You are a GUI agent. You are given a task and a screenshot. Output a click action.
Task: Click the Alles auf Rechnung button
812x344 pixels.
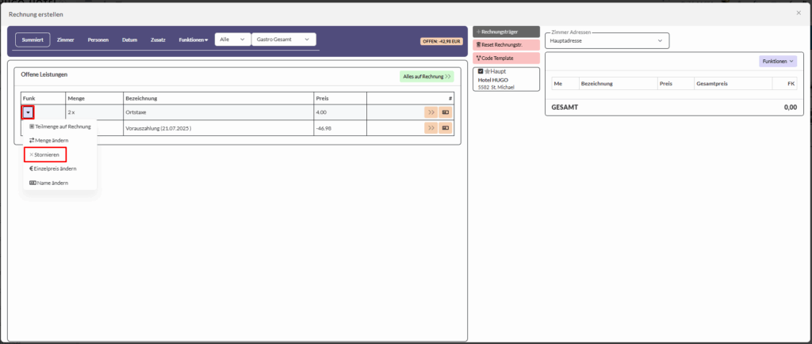pyautogui.click(x=427, y=77)
